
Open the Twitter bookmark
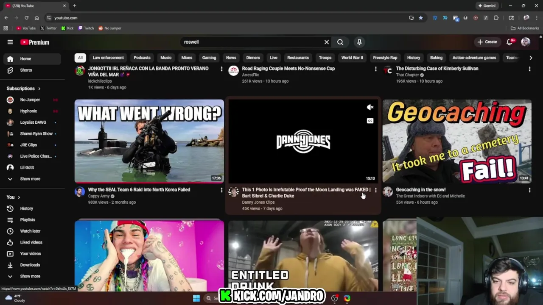(x=48, y=28)
